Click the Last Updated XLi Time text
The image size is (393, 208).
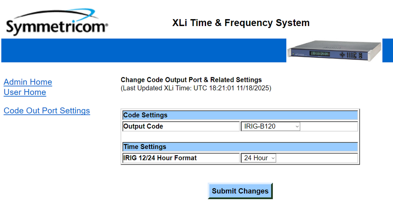pyautogui.click(x=196, y=88)
